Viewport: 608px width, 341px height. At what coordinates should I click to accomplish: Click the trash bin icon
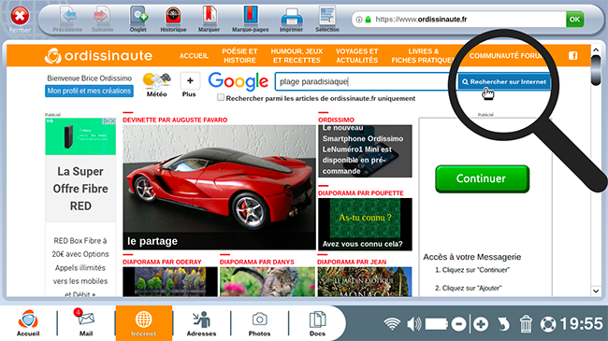click(526, 324)
